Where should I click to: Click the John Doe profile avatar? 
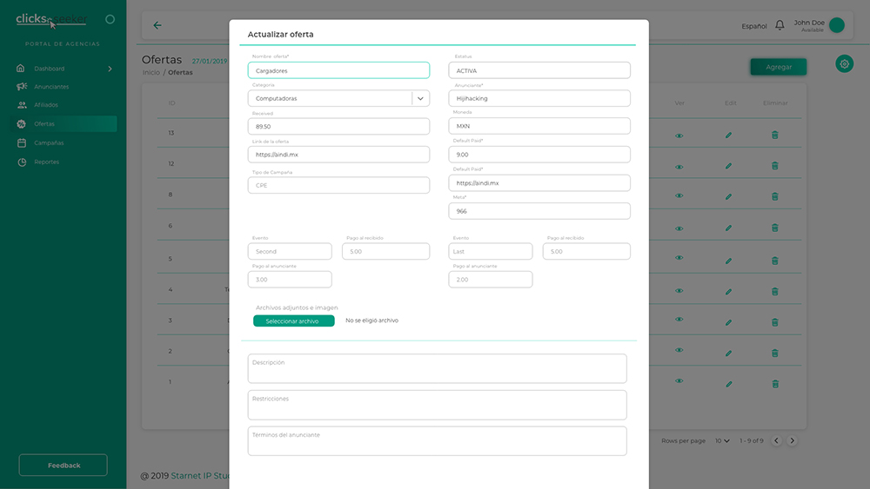pos(837,25)
